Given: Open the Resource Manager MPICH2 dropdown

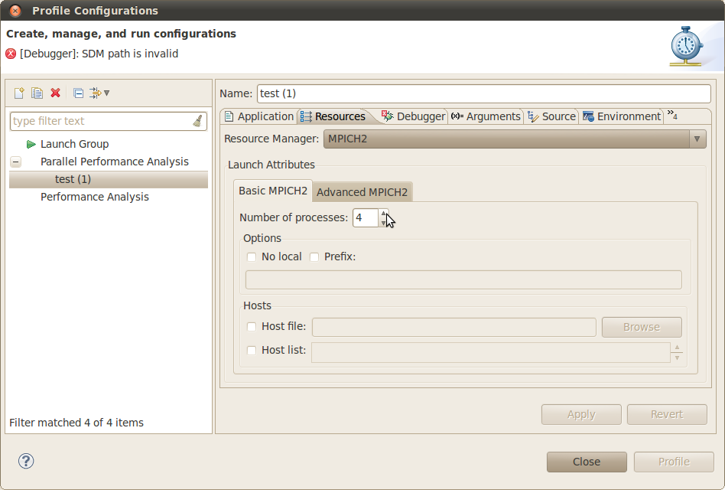Looking at the screenshot, I should (515, 139).
